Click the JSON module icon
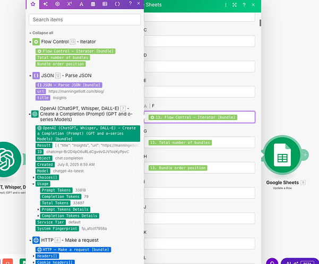The image size is (319, 264). [x=36, y=76]
